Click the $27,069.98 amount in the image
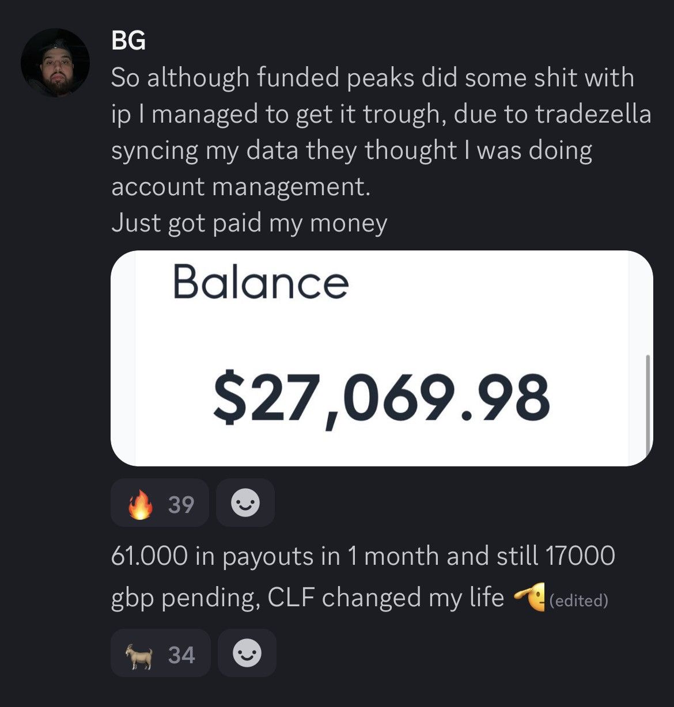The height and width of the screenshot is (707, 674). [x=381, y=399]
